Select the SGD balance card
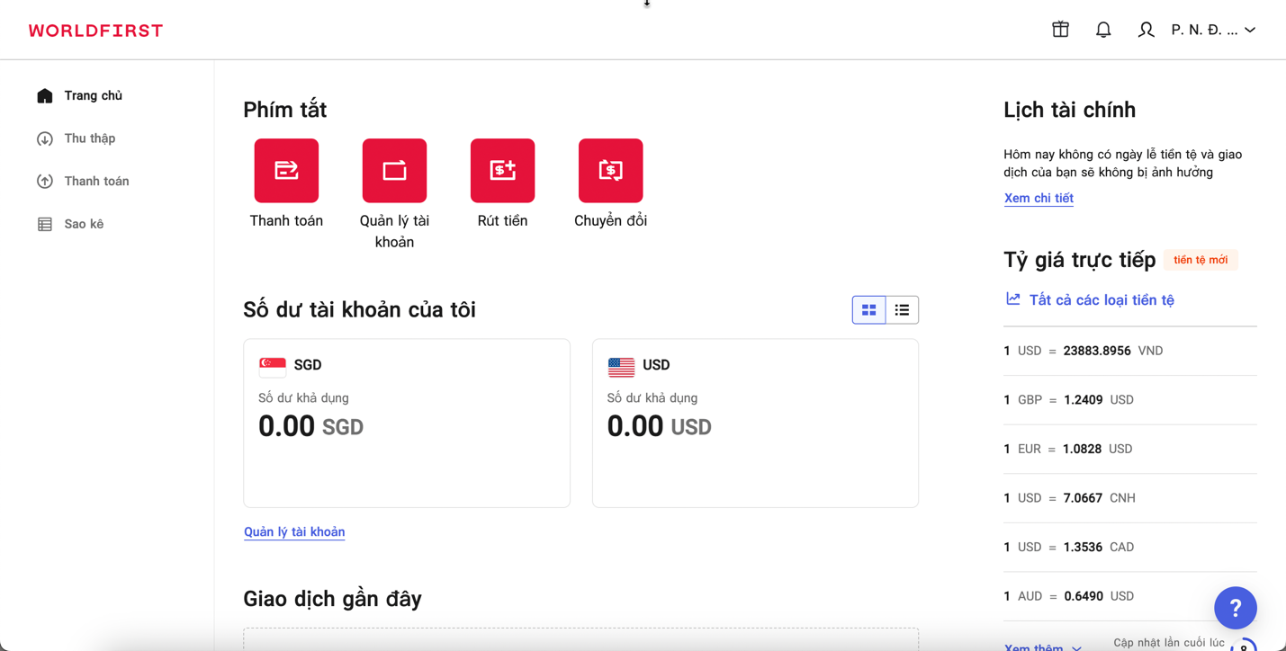 click(407, 423)
